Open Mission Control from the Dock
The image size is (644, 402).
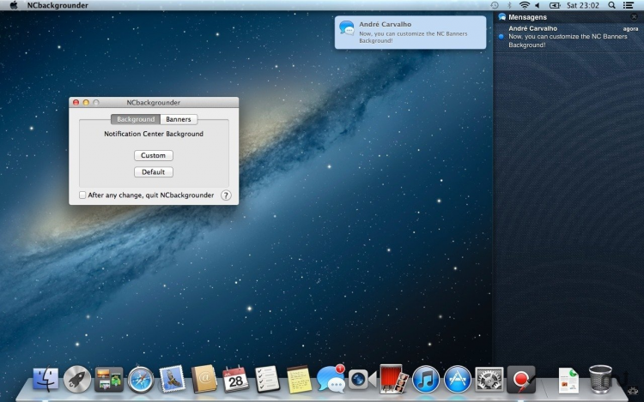click(109, 379)
